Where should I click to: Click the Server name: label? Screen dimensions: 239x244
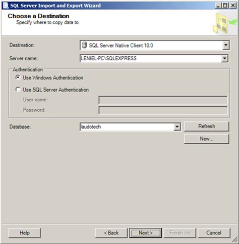point(24,58)
